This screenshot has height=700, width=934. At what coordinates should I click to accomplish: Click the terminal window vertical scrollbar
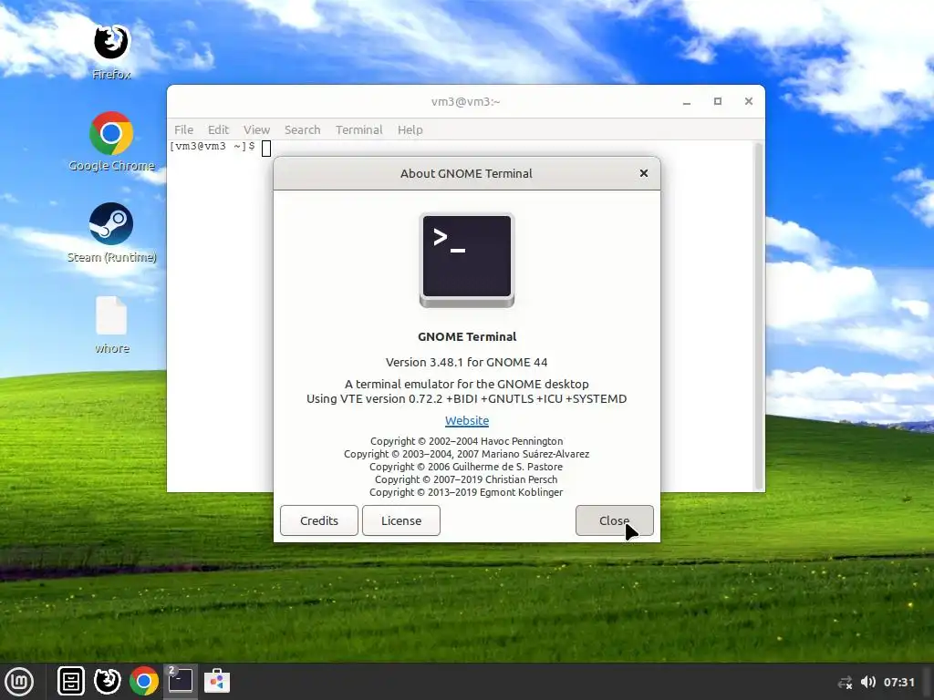point(758,315)
